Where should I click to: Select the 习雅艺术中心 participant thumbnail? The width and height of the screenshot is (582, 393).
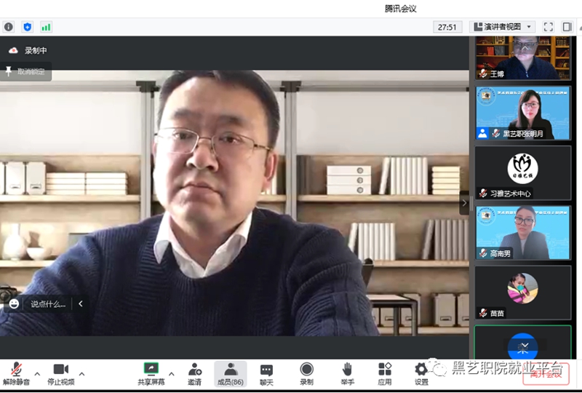[x=522, y=172]
